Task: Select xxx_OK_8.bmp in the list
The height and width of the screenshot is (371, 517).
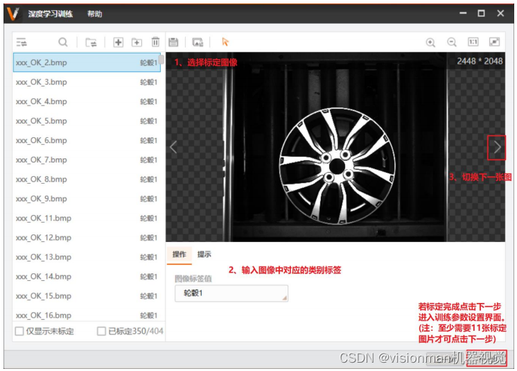Action: coord(87,179)
